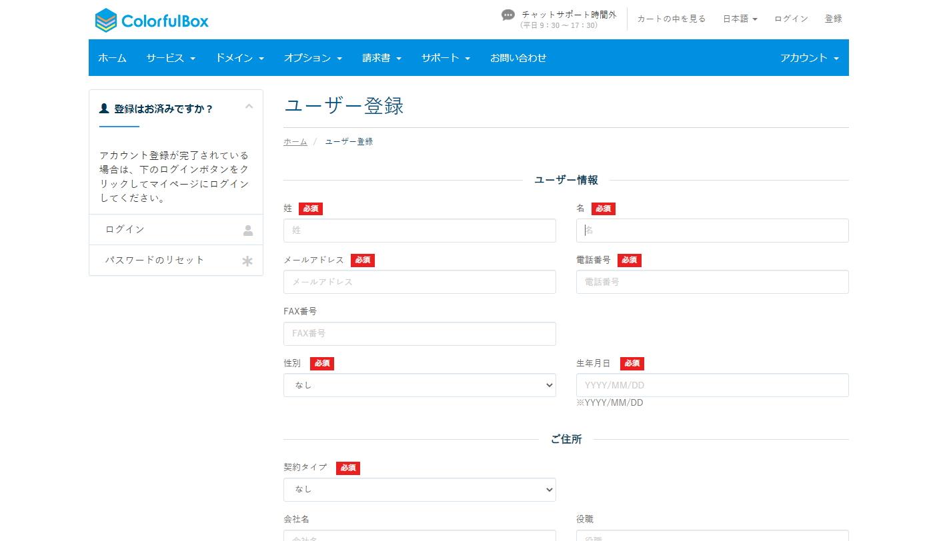Click the 会社名 field label
Image resolution: width=941 pixels, height=541 pixels.
point(296,519)
